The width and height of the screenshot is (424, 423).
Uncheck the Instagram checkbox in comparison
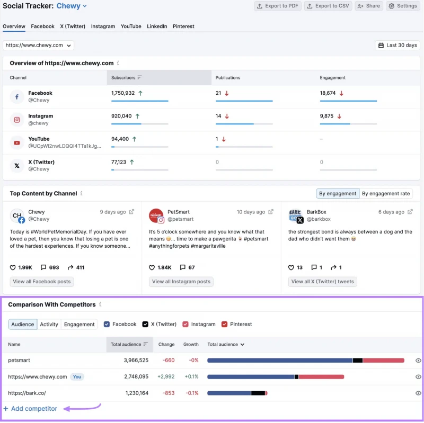(185, 324)
